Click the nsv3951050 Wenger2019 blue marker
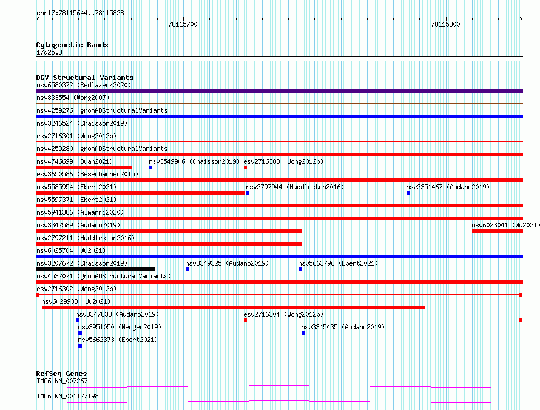This screenshot has width=540, height=410. coord(80,333)
